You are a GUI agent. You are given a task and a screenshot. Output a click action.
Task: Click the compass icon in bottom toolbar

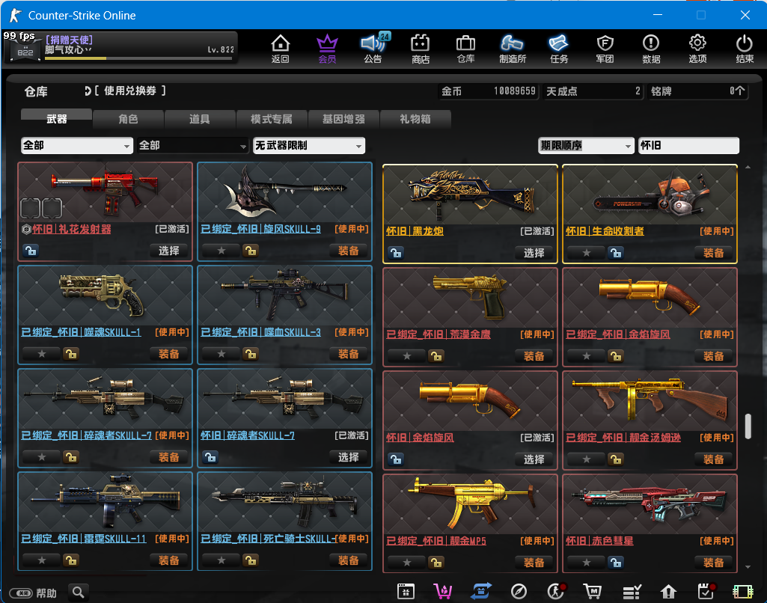tap(519, 592)
